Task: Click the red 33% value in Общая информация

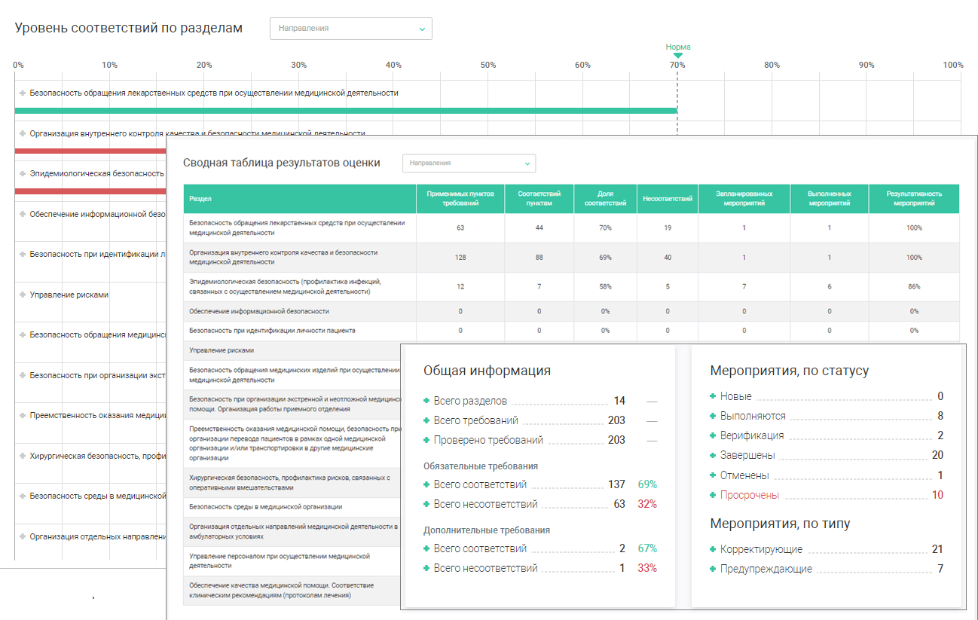Action: coord(647,568)
